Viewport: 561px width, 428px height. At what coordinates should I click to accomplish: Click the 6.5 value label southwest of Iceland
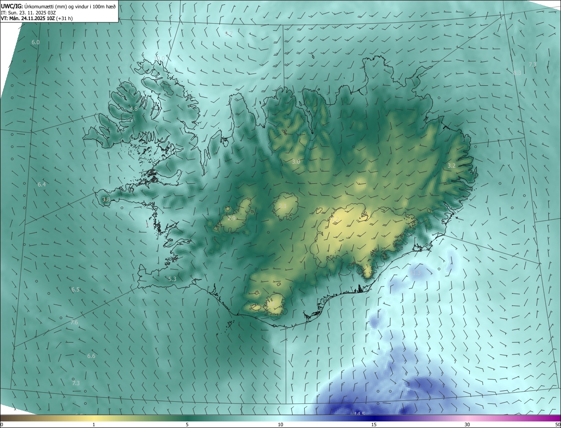[x=75, y=290]
